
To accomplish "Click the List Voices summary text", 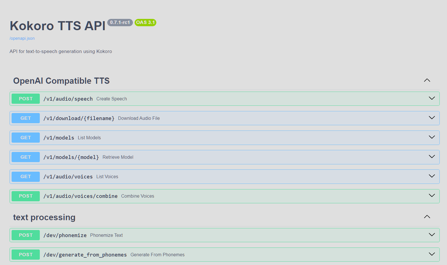I will [107, 177].
